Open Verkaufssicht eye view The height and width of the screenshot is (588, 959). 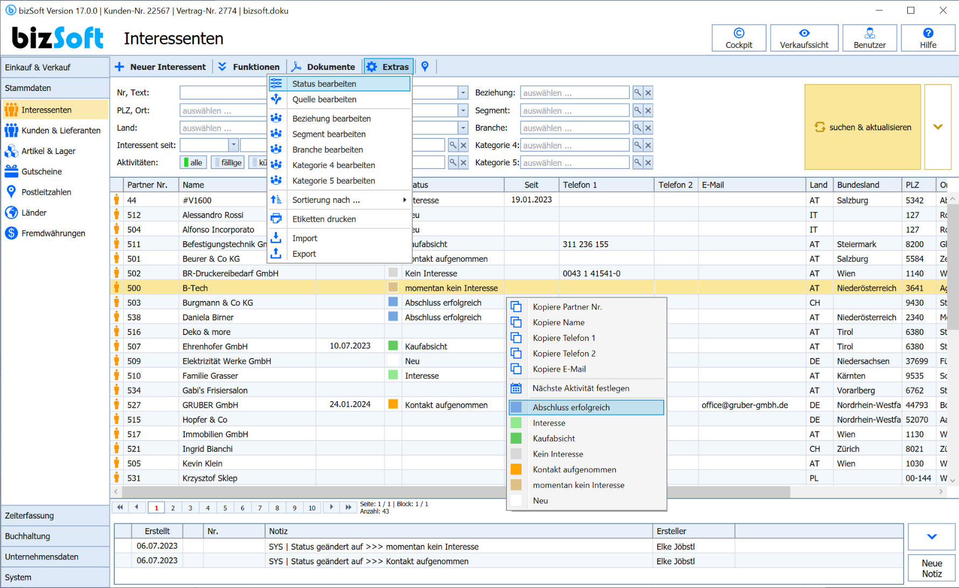pyautogui.click(x=804, y=38)
